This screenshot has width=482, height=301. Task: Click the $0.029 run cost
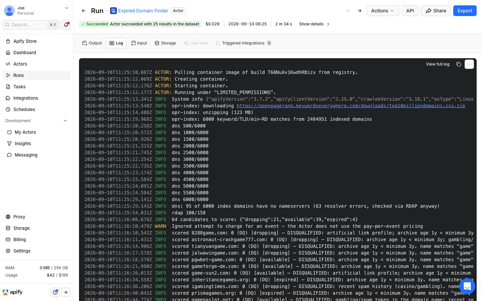coord(213,24)
